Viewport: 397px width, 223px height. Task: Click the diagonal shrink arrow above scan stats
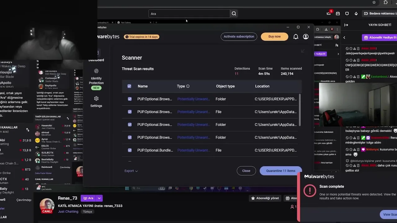[x=303, y=51]
